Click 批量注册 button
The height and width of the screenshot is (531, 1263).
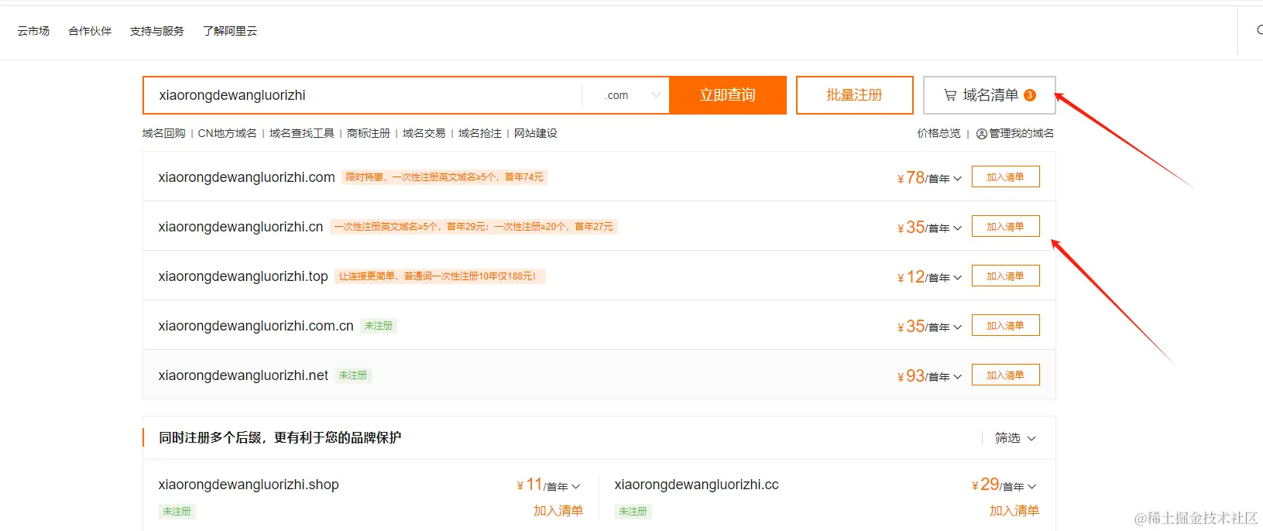click(x=855, y=95)
